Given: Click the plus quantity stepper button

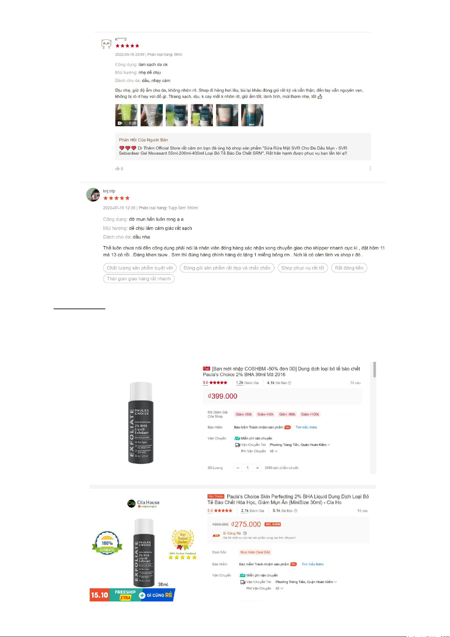Looking at the screenshot, I should pos(257,468).
